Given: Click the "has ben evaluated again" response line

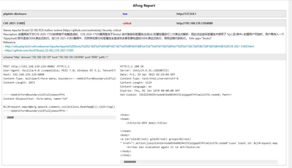Looking at the screenshot, I should click(163, 147).
